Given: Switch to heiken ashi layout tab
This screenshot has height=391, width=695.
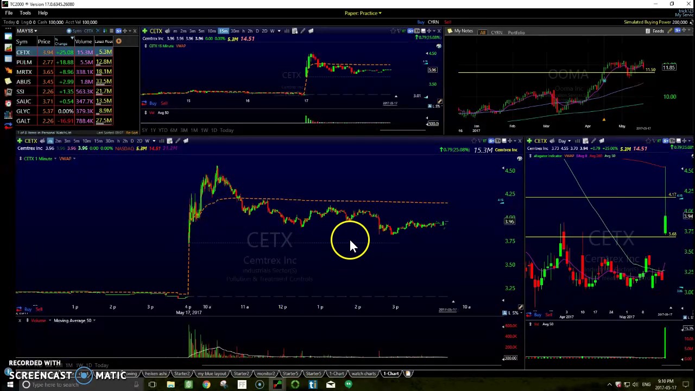Looking at the screenshot, I should point(155,374).
